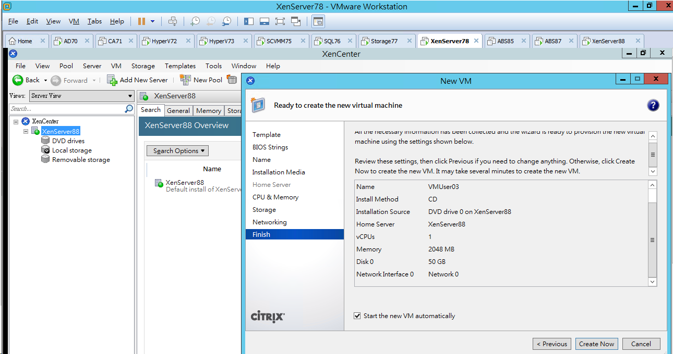Open the General tab in XenCenter
The image size is (673, 354).
pyautogui.click(x=178, y=110)
